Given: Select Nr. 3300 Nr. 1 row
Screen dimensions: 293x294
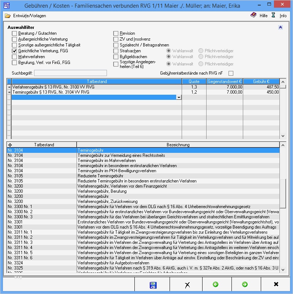Looking at the screenshot, I should (x=143, y=207).
